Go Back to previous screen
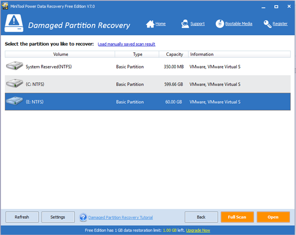 (x=201, y=217)
